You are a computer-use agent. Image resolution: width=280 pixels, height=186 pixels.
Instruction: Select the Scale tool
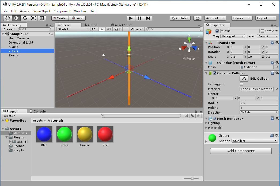(x=33, y=18)
